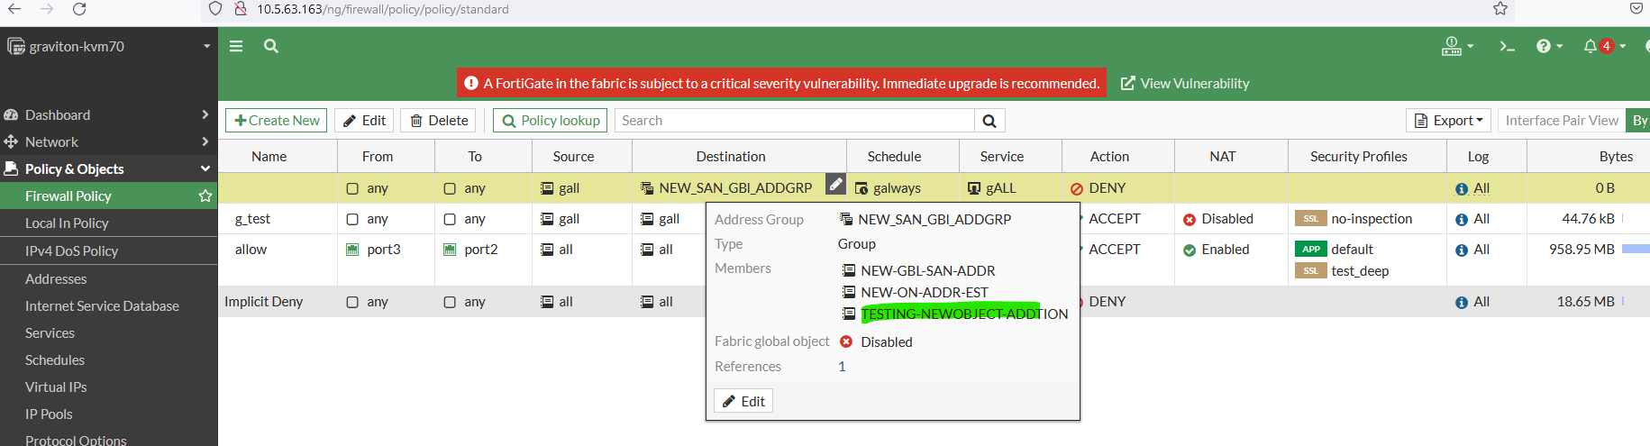Click Edit button in address group popup
Screen dimensions: 1650x446
tap(743, 401)
